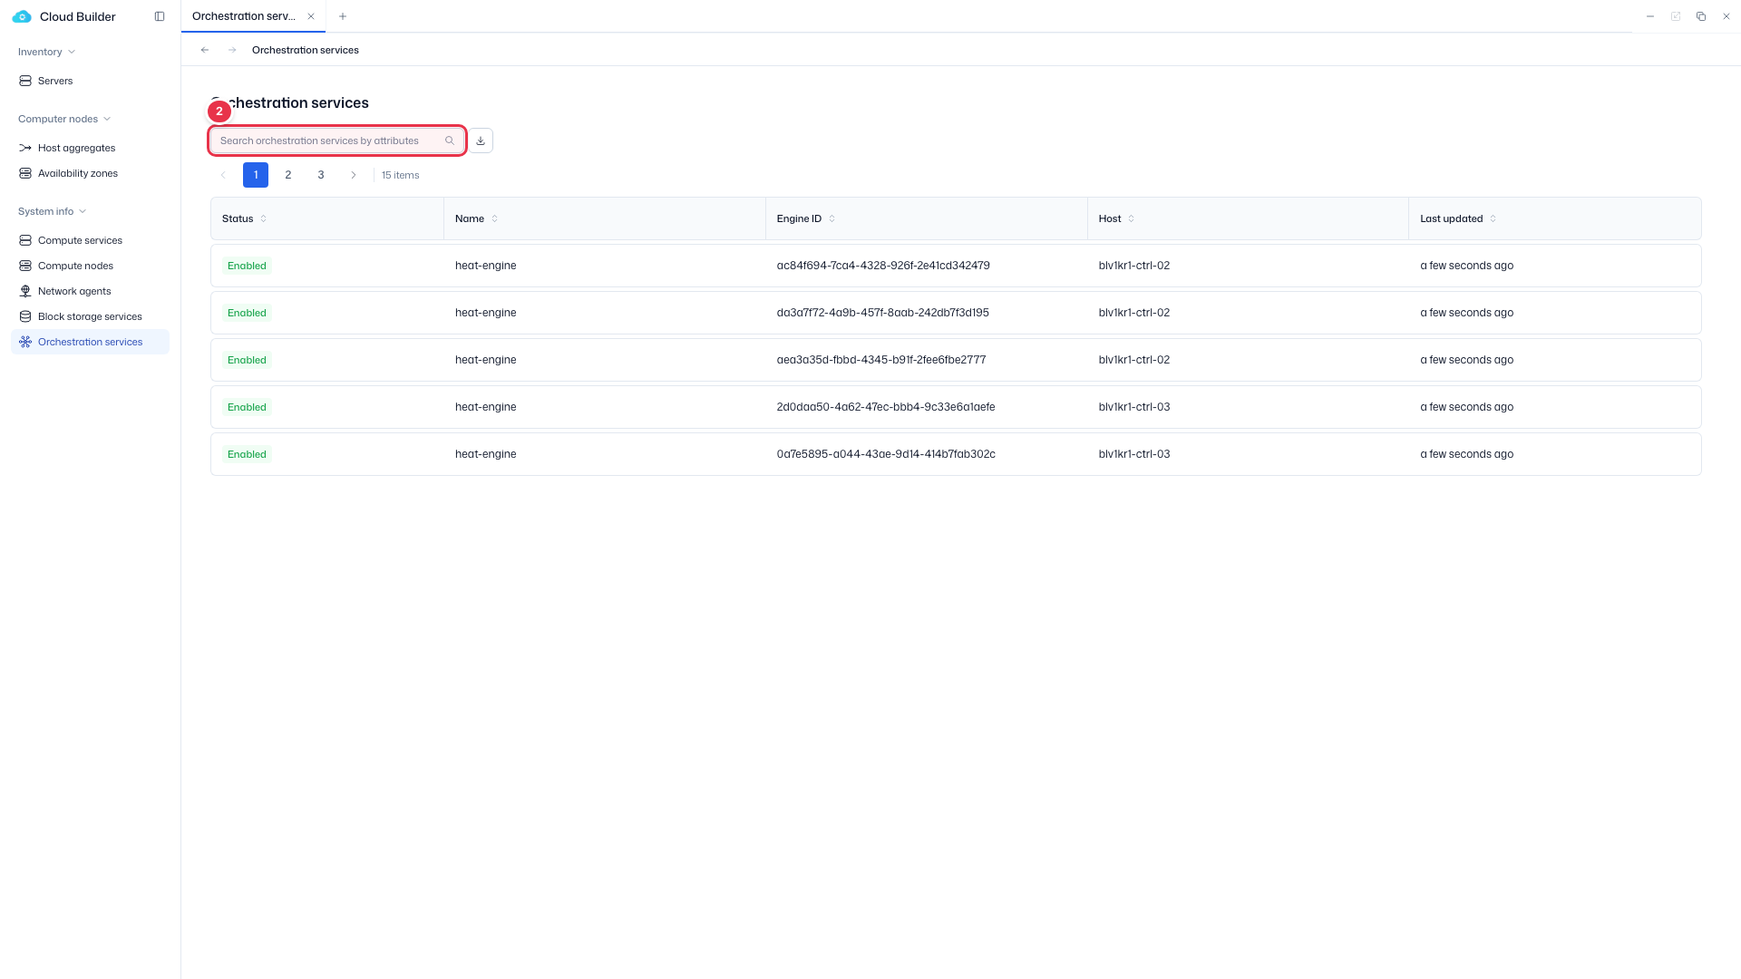Click the Network agents icon
Image resolution: width=1741 pixels, height=979 pixels.
(25, 291)
